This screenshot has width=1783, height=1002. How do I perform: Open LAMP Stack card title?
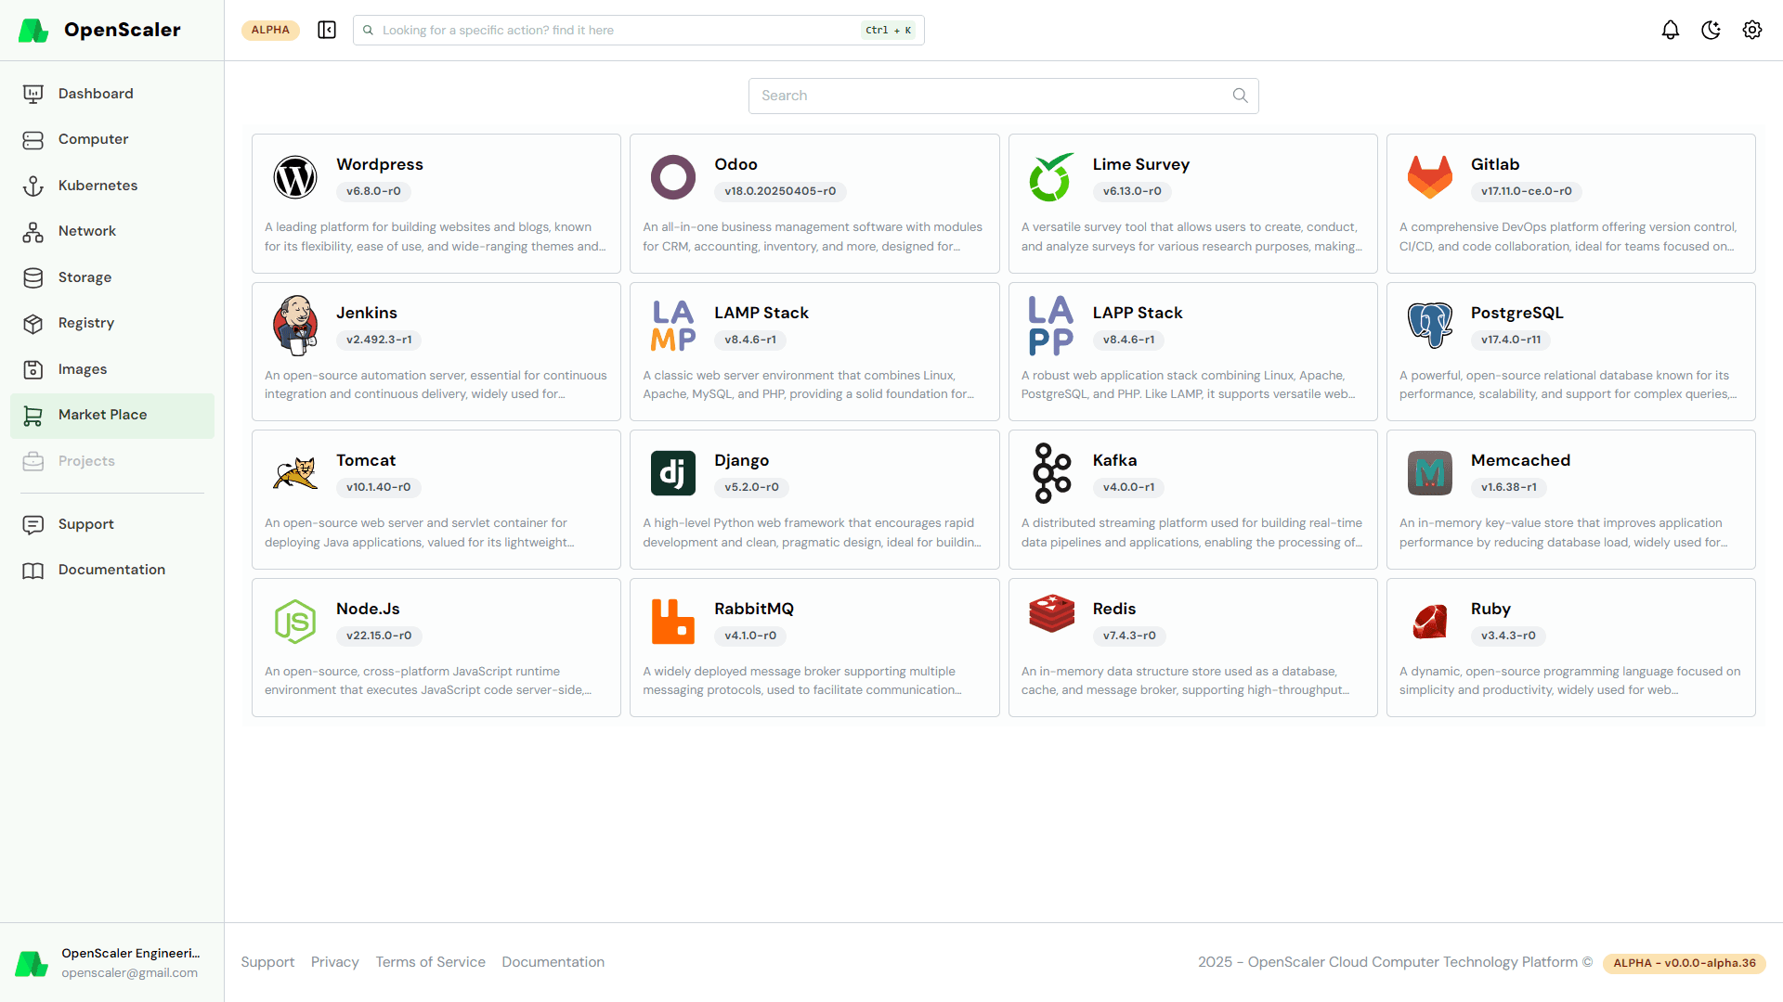coord(761,313)
